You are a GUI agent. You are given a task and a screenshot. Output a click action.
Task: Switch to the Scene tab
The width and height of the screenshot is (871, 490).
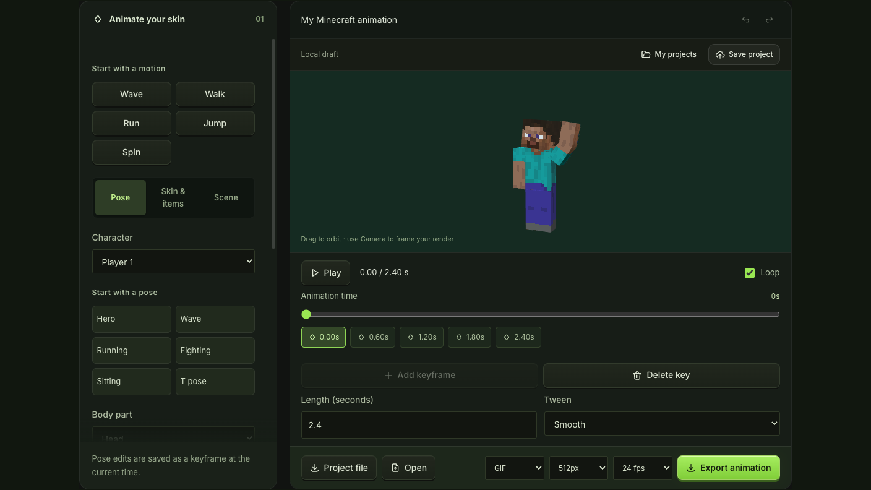[226, 197]
